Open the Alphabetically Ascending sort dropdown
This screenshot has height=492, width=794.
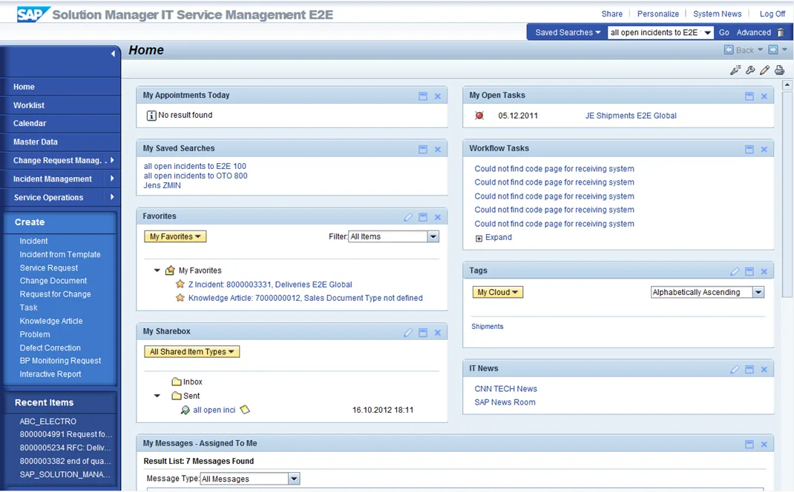pyautogui.click(x=758, y=293)
